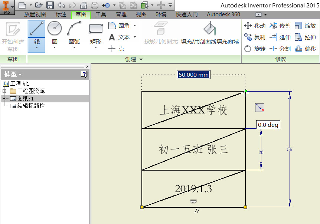The image size is (320, 224).
Task: Open the Annotate (标注) tab
Action: [61, 14]
